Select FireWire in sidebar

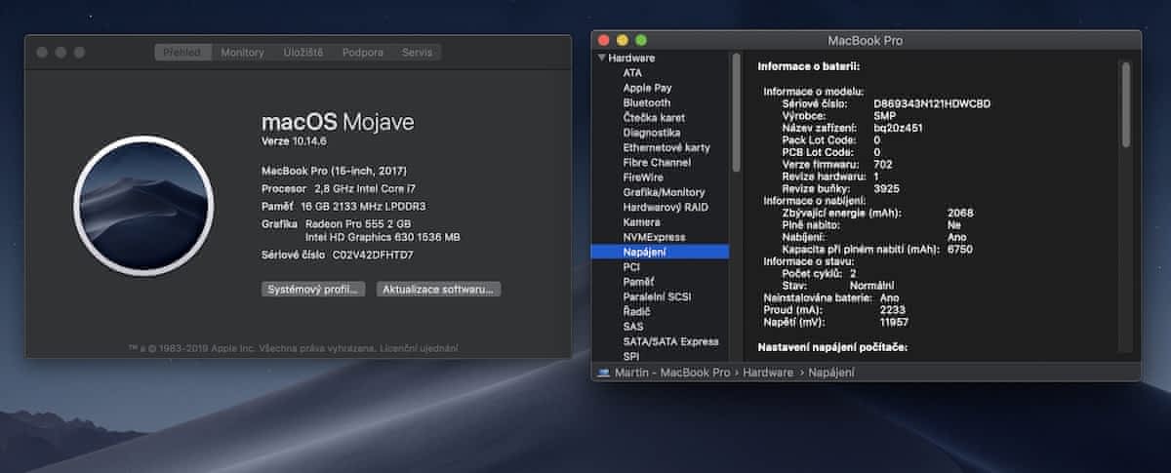[643, 177]
